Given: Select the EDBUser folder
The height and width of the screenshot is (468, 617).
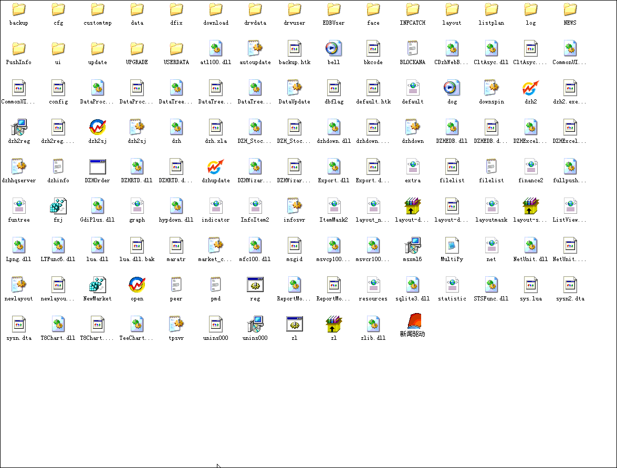Looking at the screenshot, I should pyautogui.click(x=333, y=9).
